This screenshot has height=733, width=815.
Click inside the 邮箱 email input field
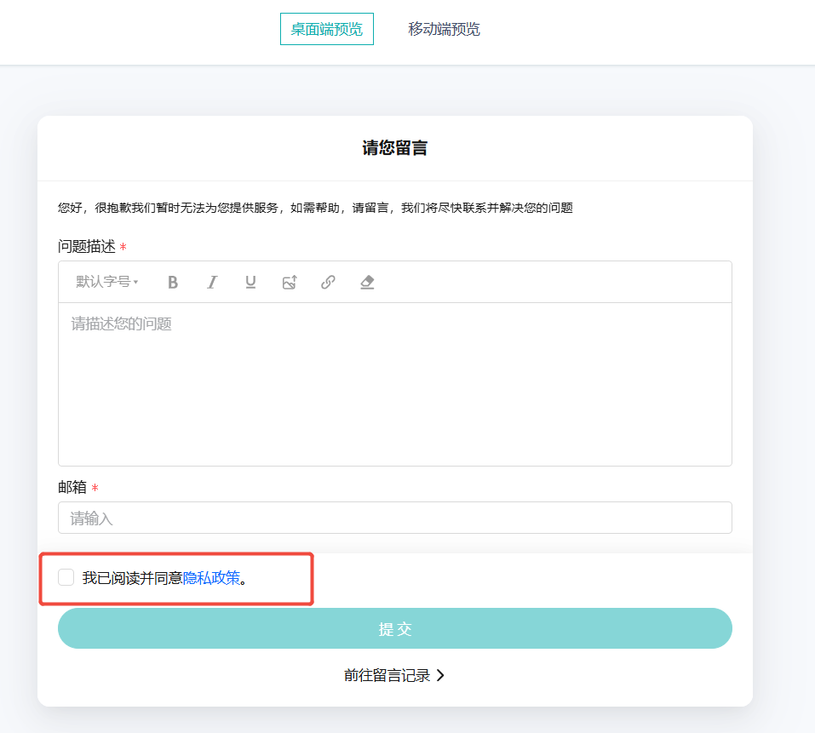394,517
